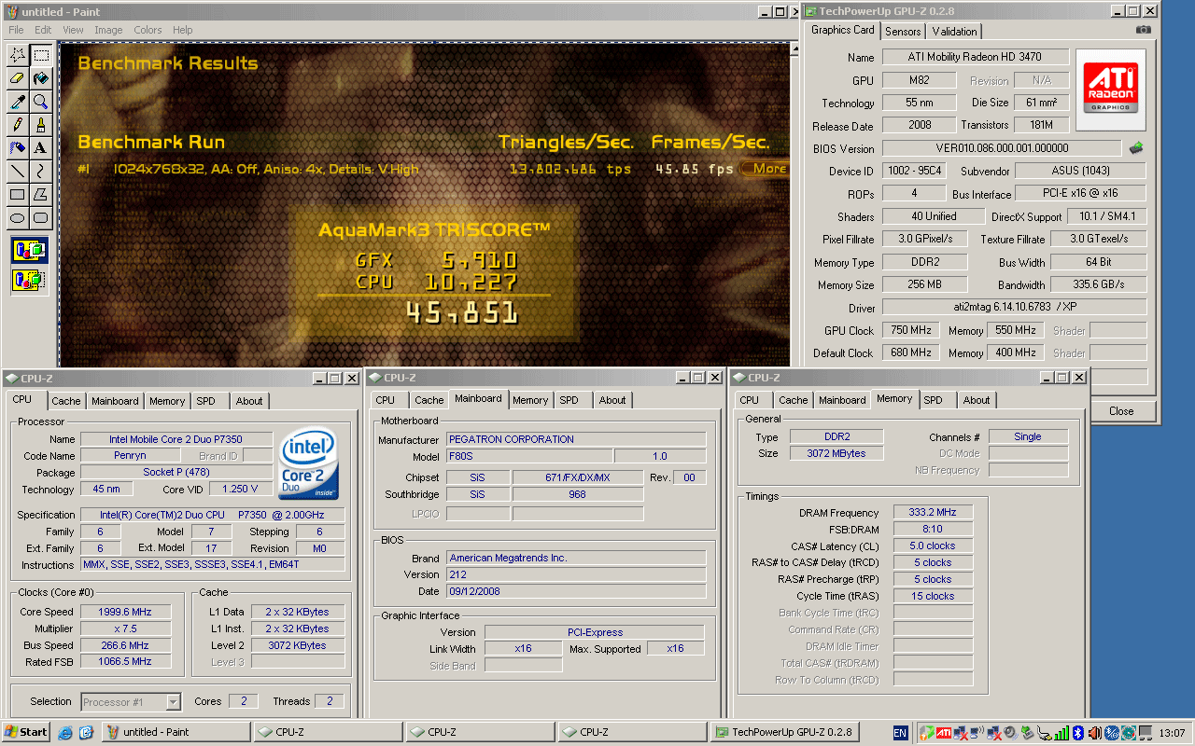Click the PEGATRON CORPORATION manufacturer field
Image resolution: width=1195 pixels, height=746 pixels.
pyautogui.click(x=576, y=439)
